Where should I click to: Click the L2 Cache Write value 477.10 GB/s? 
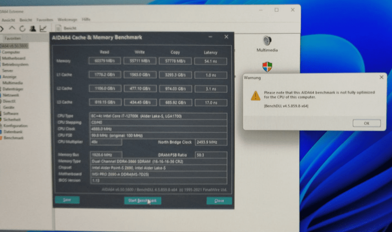(140, 89)
